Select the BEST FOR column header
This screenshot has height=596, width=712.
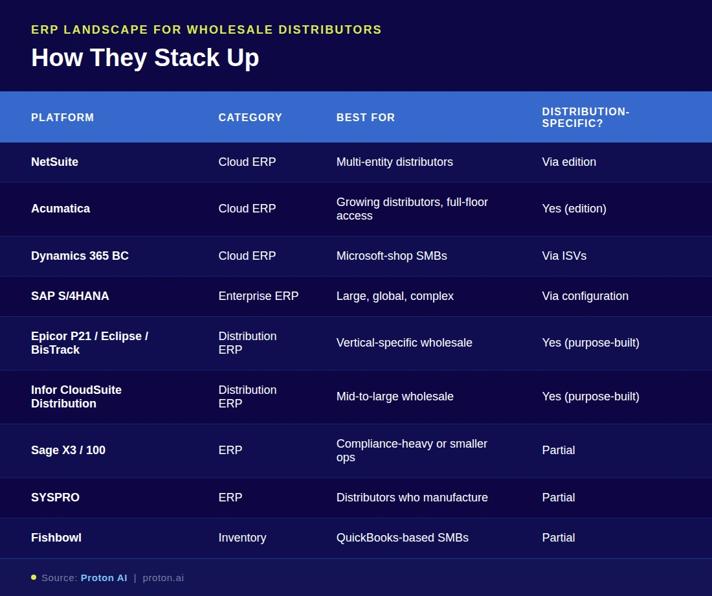(x=366, y=117)
